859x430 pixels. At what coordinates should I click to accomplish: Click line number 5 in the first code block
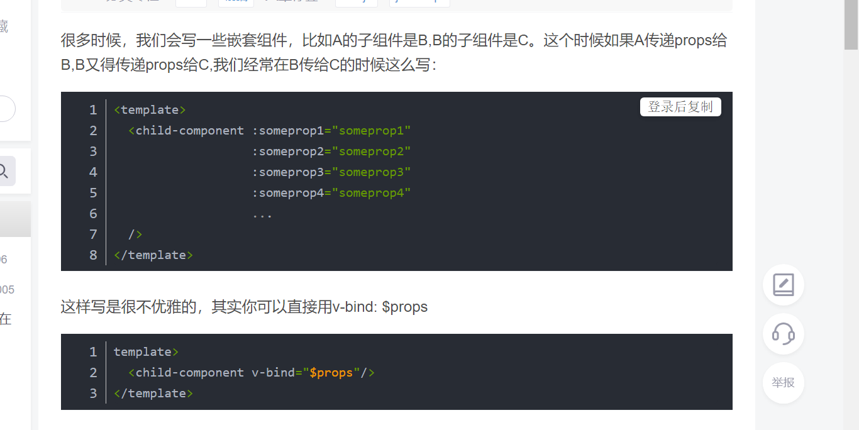point(93,192)
